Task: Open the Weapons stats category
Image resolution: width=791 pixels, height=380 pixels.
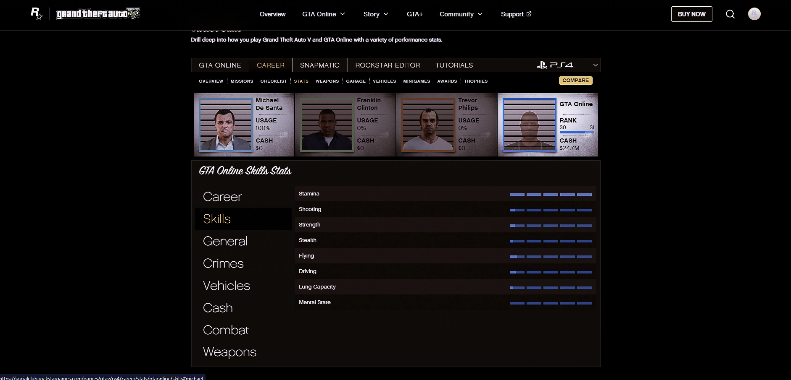Action: coord(229,352)
